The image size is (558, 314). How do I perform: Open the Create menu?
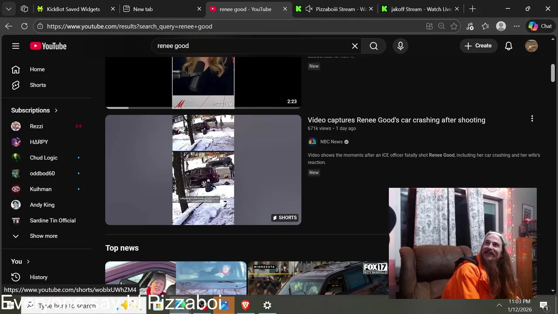click(479, 46)
